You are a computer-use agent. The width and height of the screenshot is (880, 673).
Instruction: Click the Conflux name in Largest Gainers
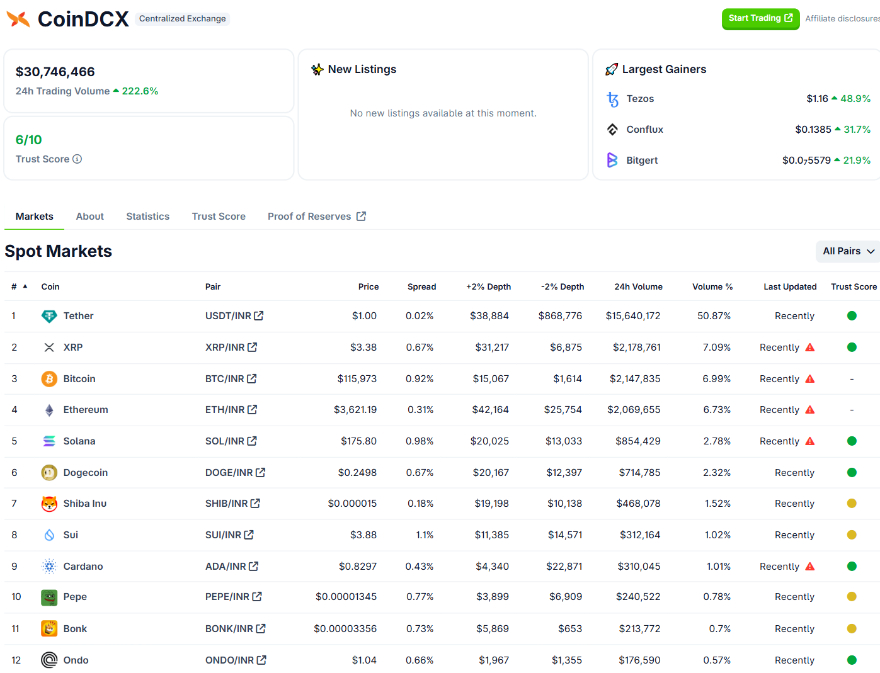644,130
